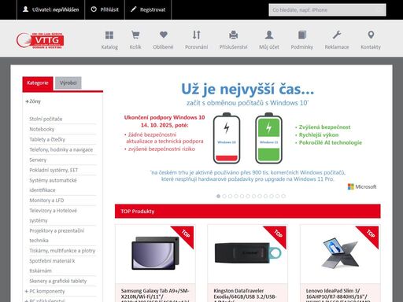
Task: Open Spotřební materiál k tiskárnám category
Action: [x=52, y=266]
